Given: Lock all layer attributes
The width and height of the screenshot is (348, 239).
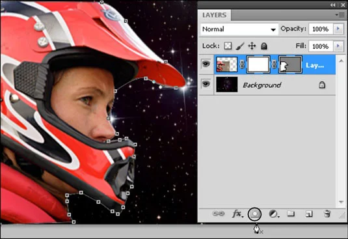Looking at the screenshot, I should (264, 46).
